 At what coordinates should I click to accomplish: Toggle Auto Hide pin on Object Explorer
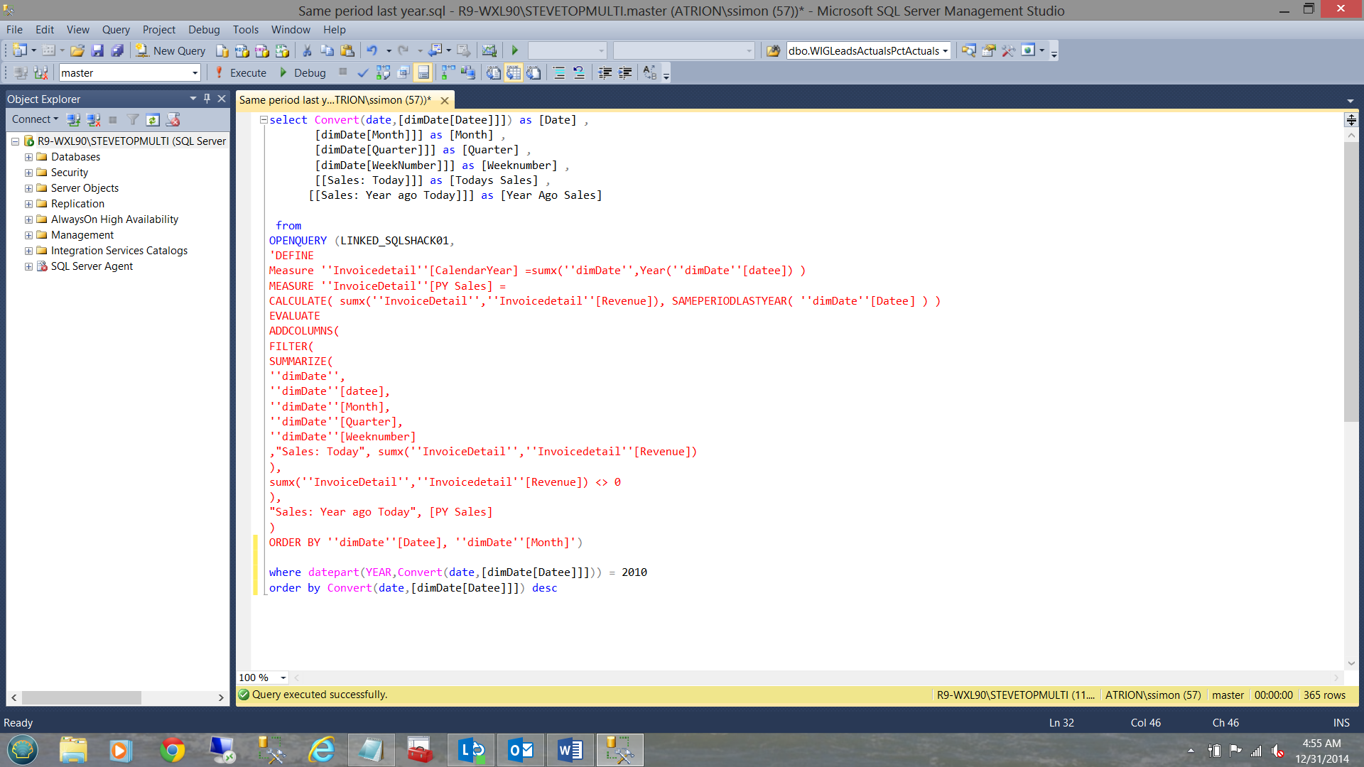tap(207, 99)
